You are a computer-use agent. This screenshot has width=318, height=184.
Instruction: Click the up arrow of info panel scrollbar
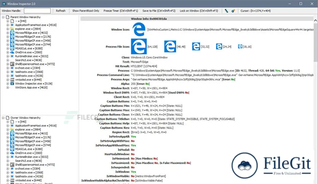315,20
